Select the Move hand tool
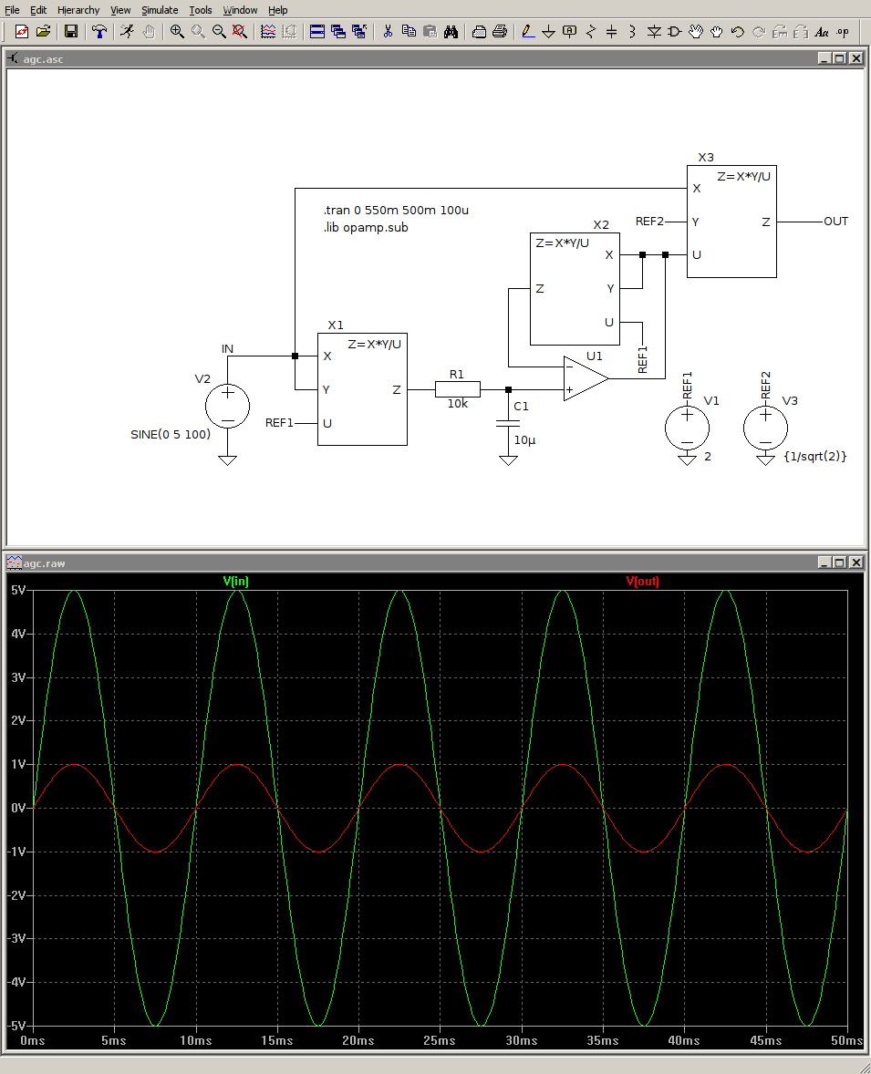The width and height of the screenshot is (871, 1074). 696,32
